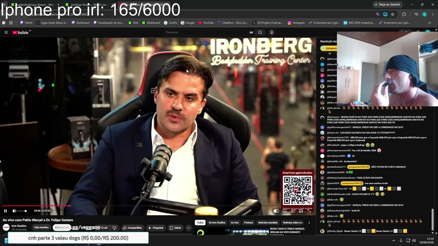
Task: Select the Ao vivo filter chip
Action: pos(235,223)
